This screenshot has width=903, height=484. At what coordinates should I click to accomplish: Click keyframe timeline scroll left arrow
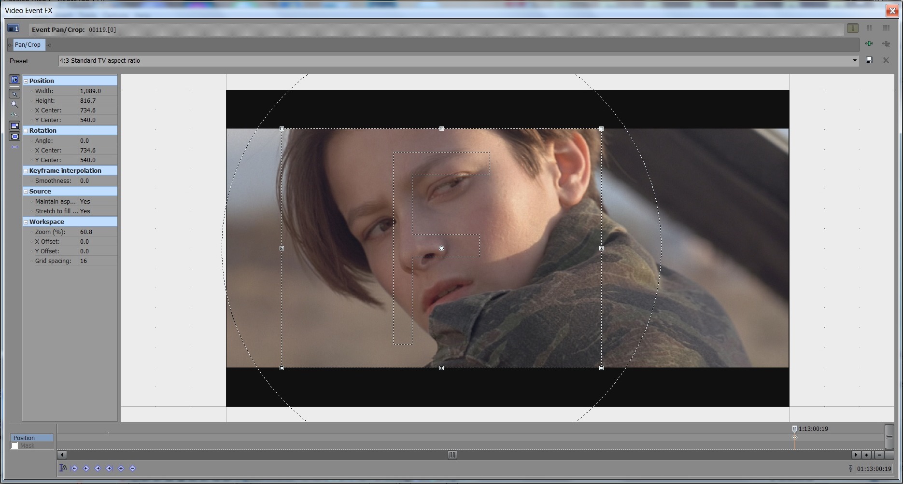[x=62, y=455]
